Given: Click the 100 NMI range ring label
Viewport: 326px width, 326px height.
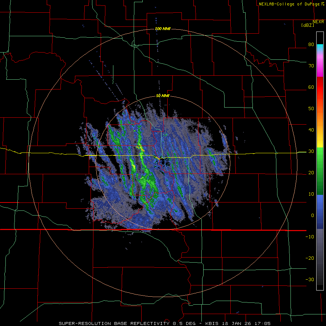Looking at the screenshot, I should [163, 29].
